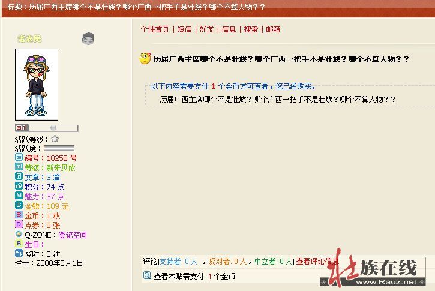
Task: Click the gray user status icon
Action: (x=88, y=38)
